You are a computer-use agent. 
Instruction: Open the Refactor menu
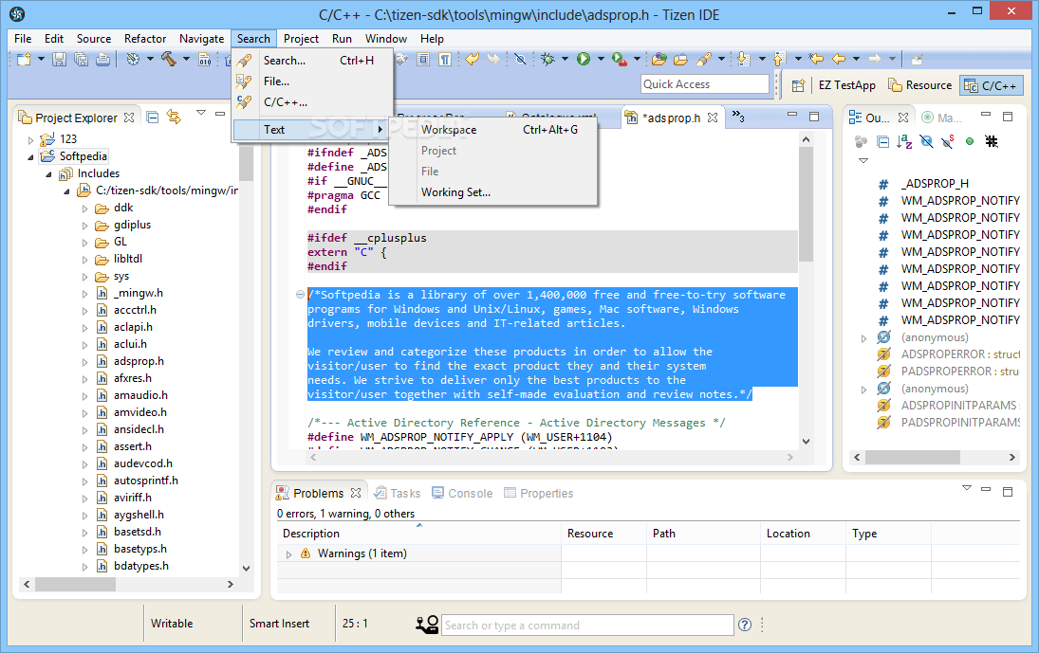coord(145,38)
